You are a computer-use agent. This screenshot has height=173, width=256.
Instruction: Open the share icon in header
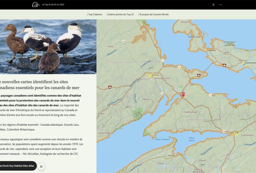coord(213,5)
